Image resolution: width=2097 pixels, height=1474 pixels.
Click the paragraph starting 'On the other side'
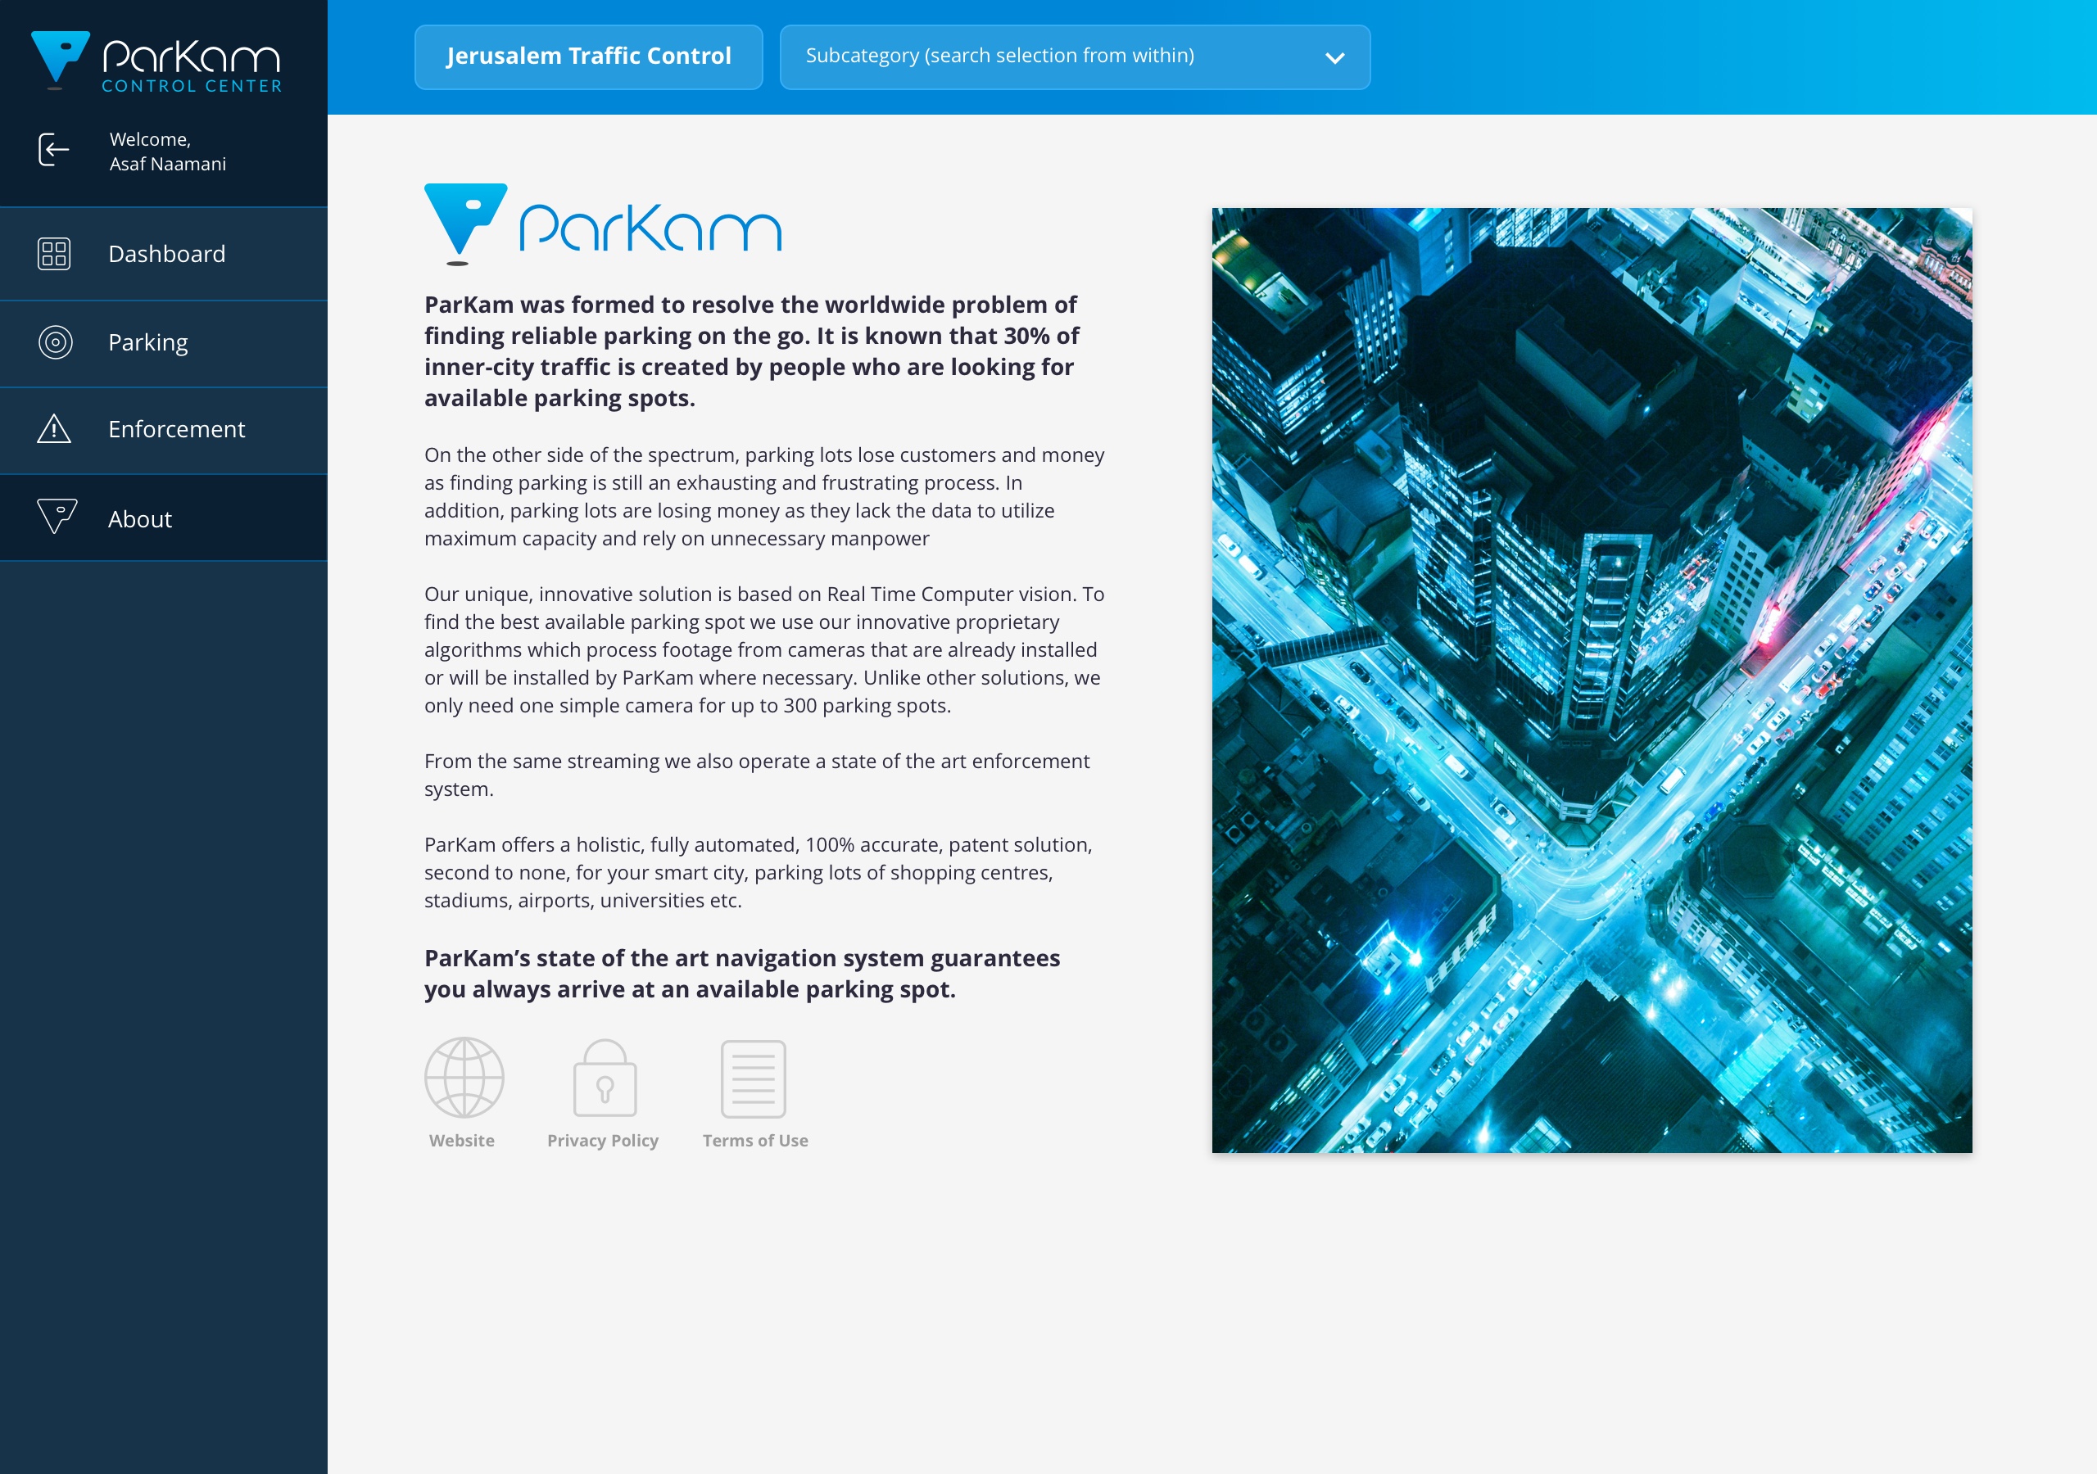[764, 496]
